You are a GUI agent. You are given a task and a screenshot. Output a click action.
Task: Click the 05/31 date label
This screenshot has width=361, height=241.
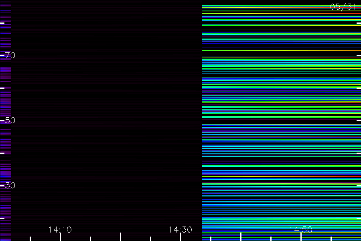coord(343,7)
